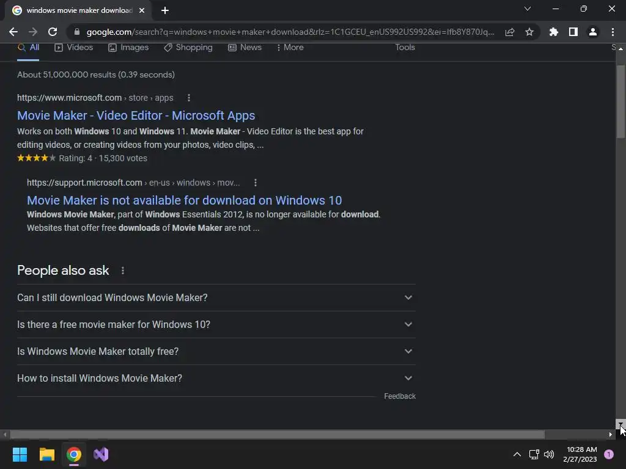
Task: Click the network icon in tray
Action: [534, 454]
